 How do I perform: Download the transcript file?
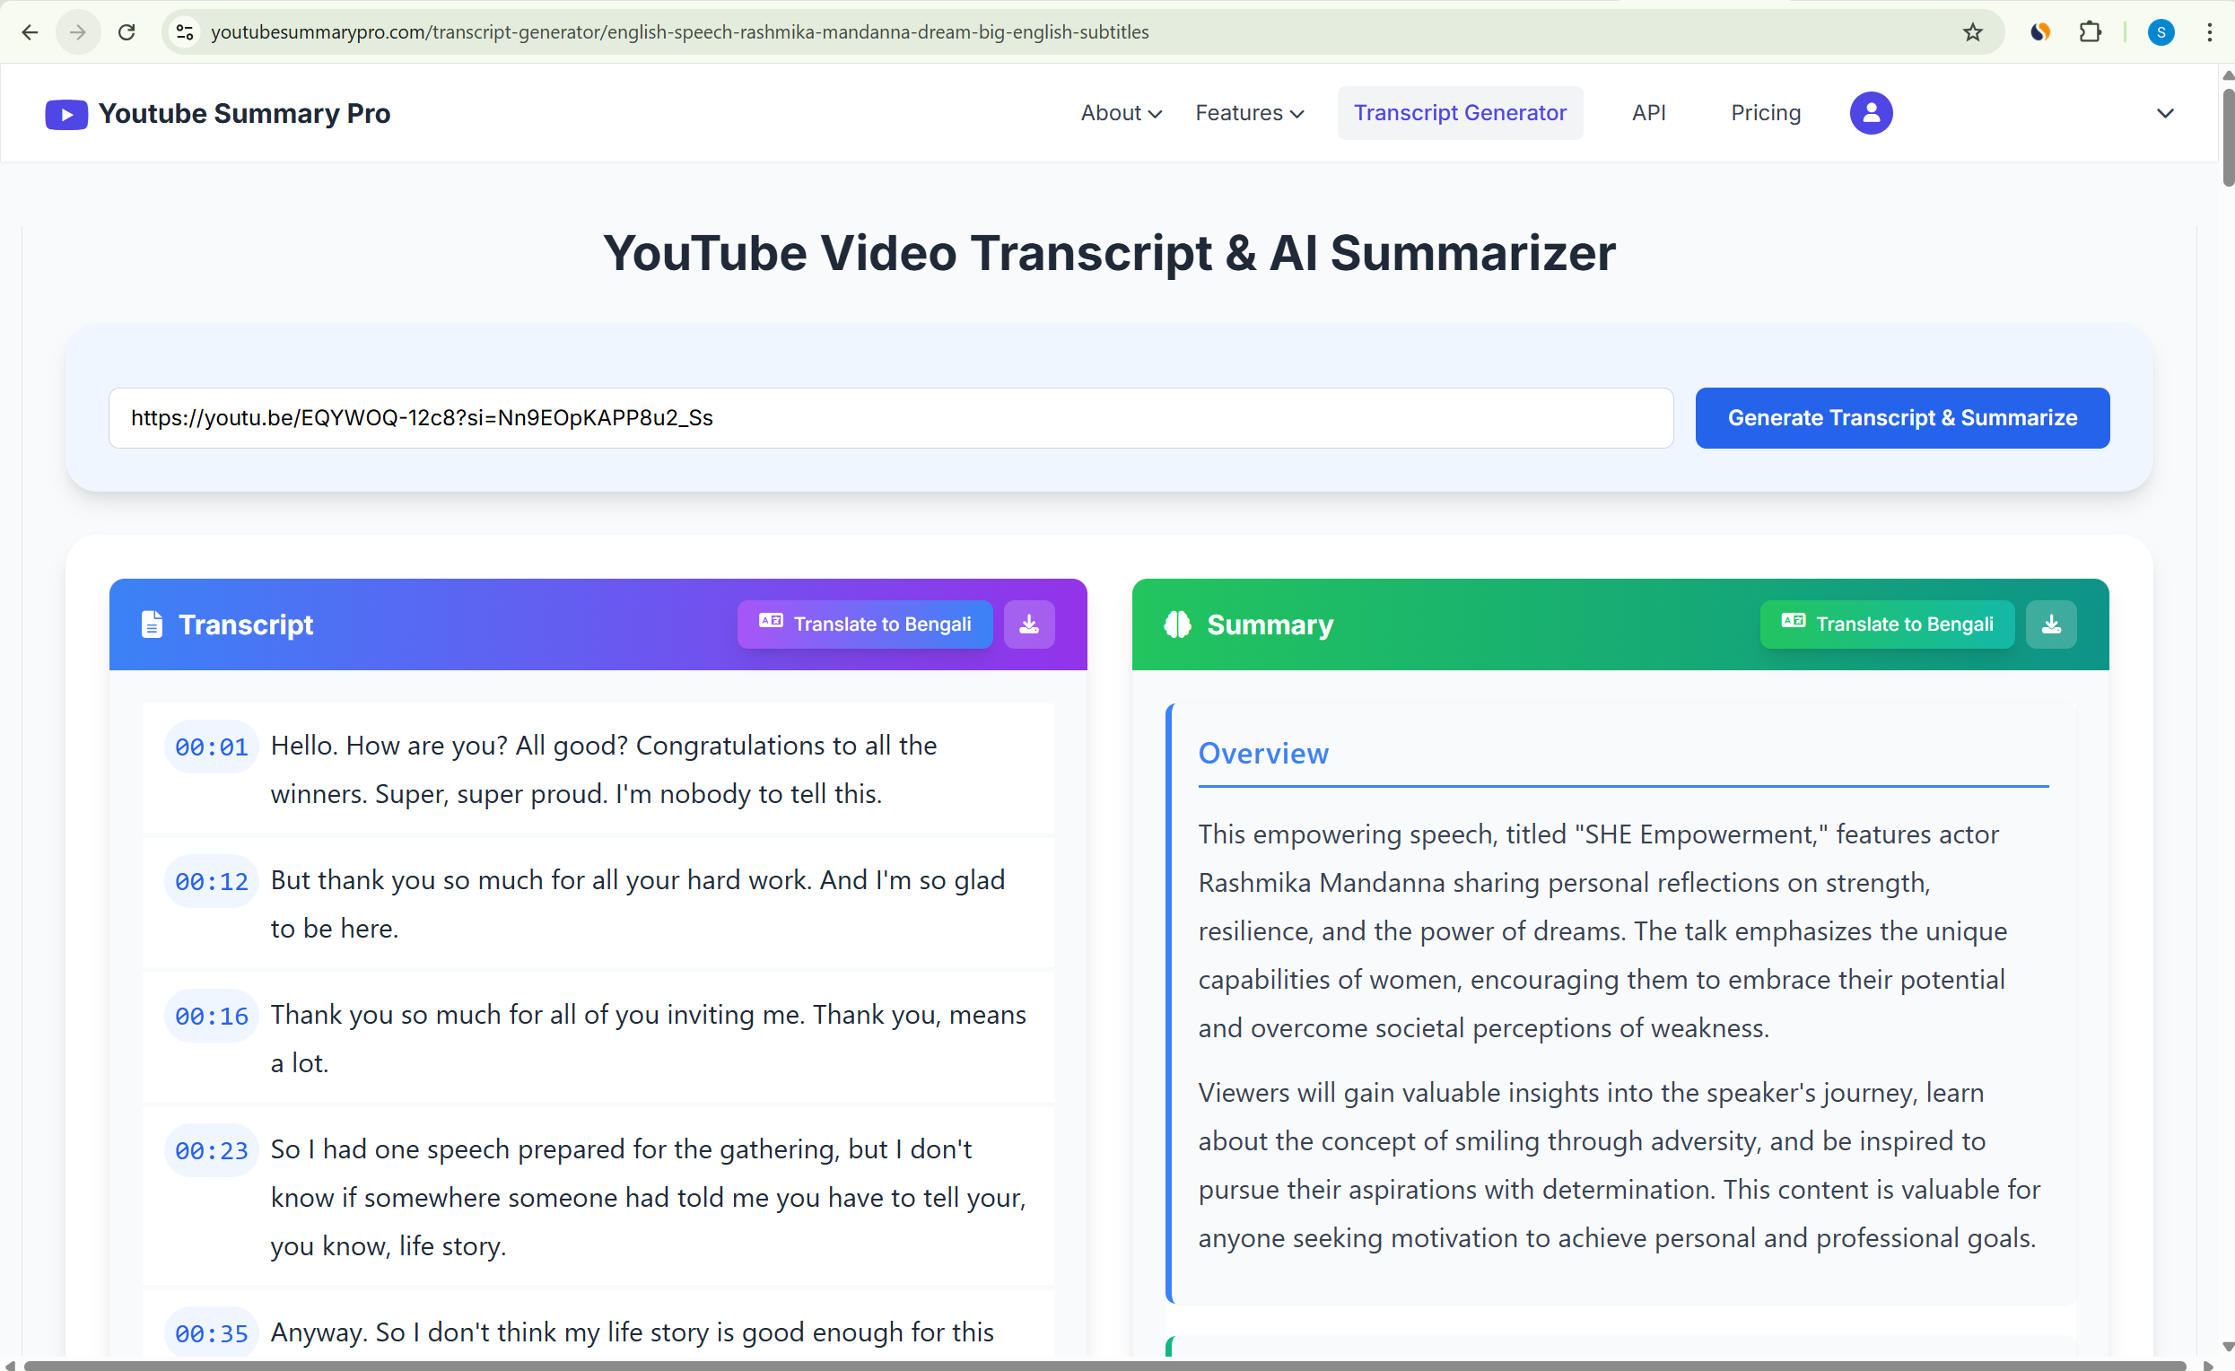point(1028,624)
